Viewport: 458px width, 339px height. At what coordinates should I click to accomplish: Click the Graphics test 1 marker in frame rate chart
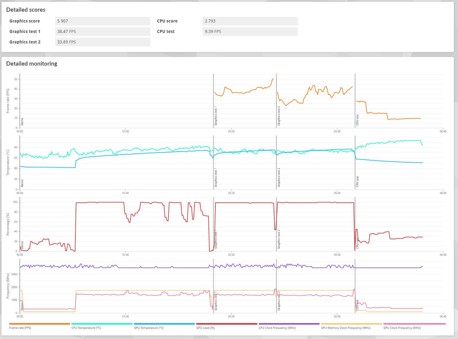[x=216, y=116]
